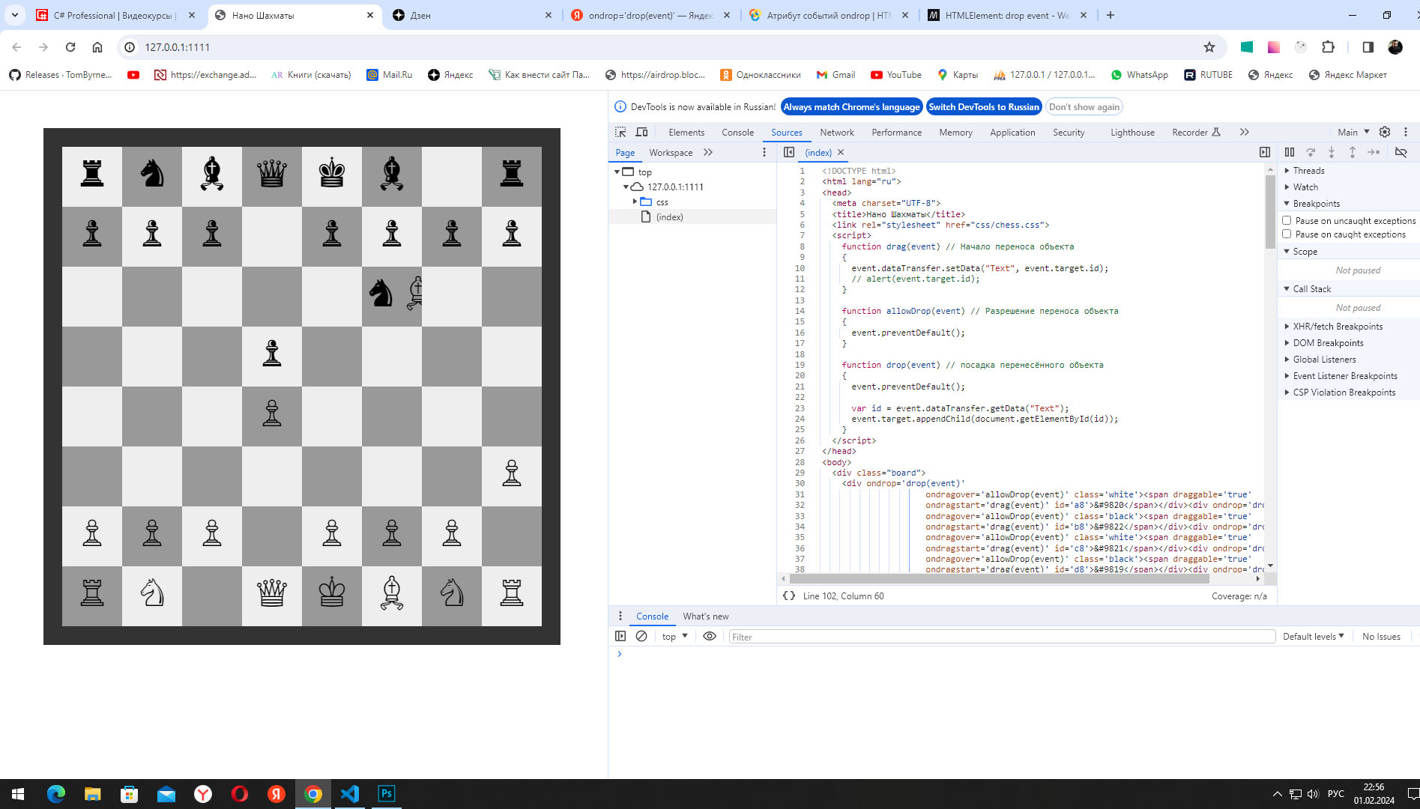The height and width of the screenshot is (809, 1420).
Task: Deactivate breakpoints icon
Action: click(x=1401, y=152)
